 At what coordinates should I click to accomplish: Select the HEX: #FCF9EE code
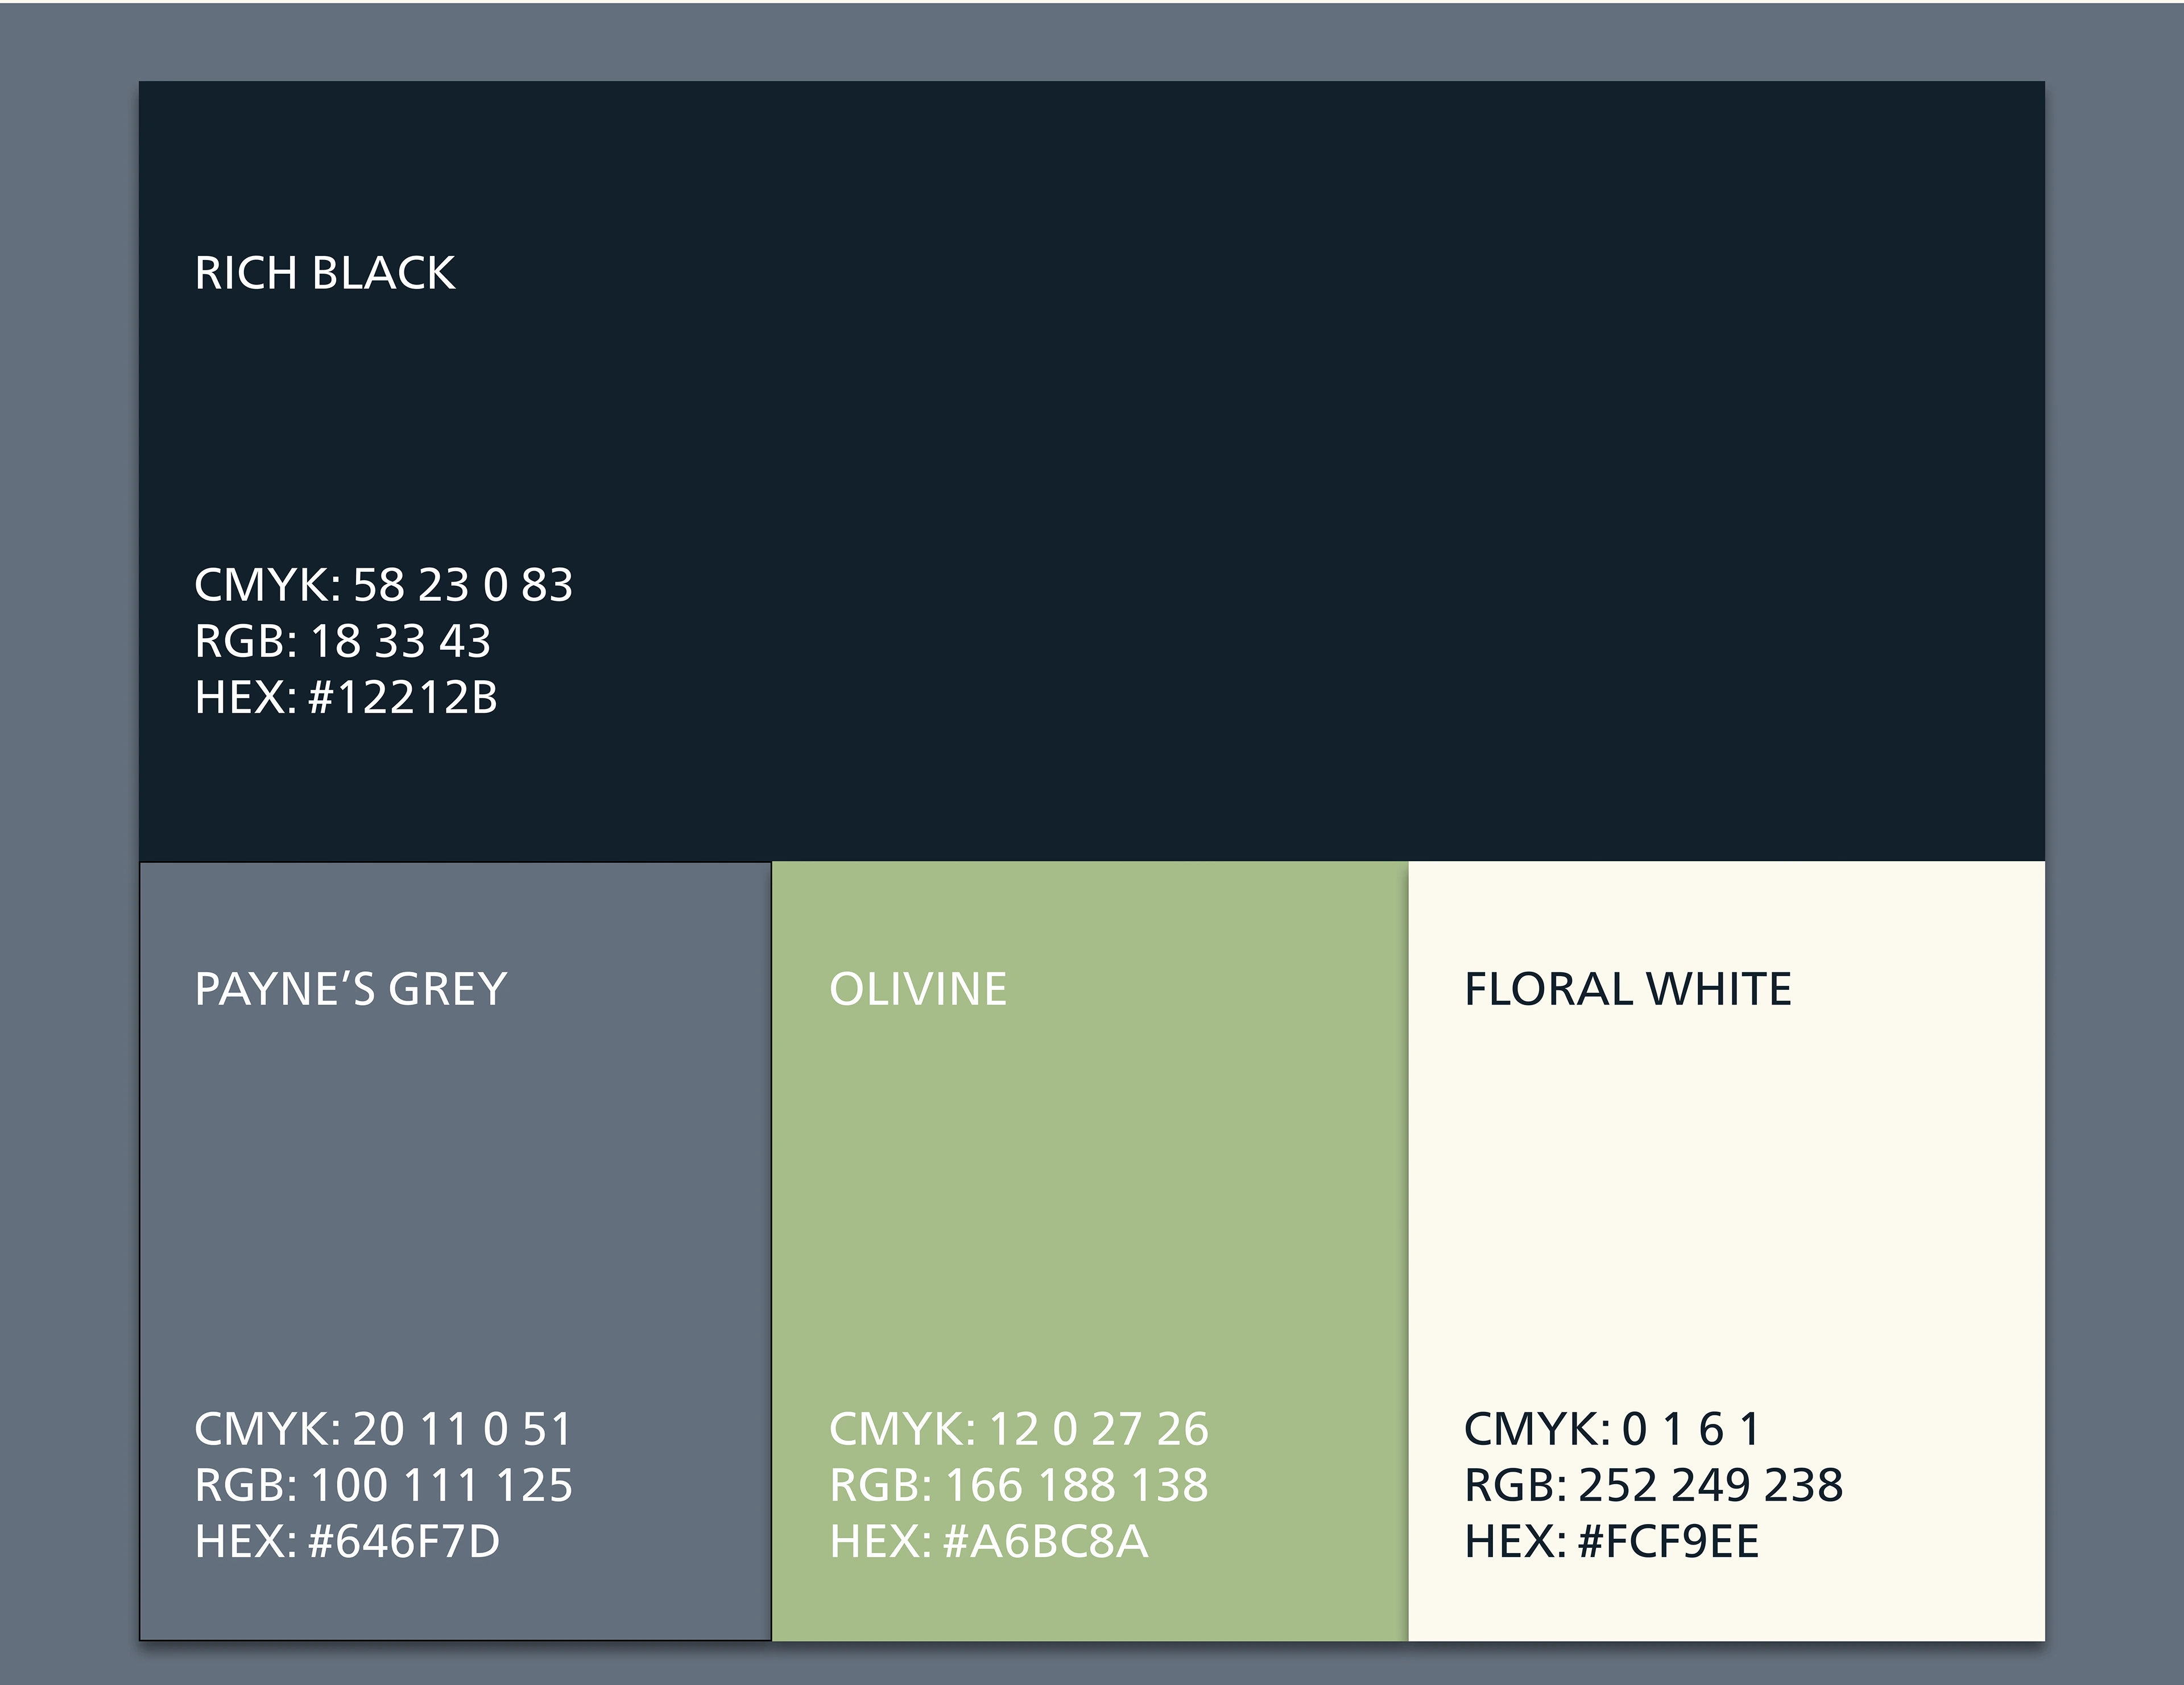(x=1611, y=1541)
